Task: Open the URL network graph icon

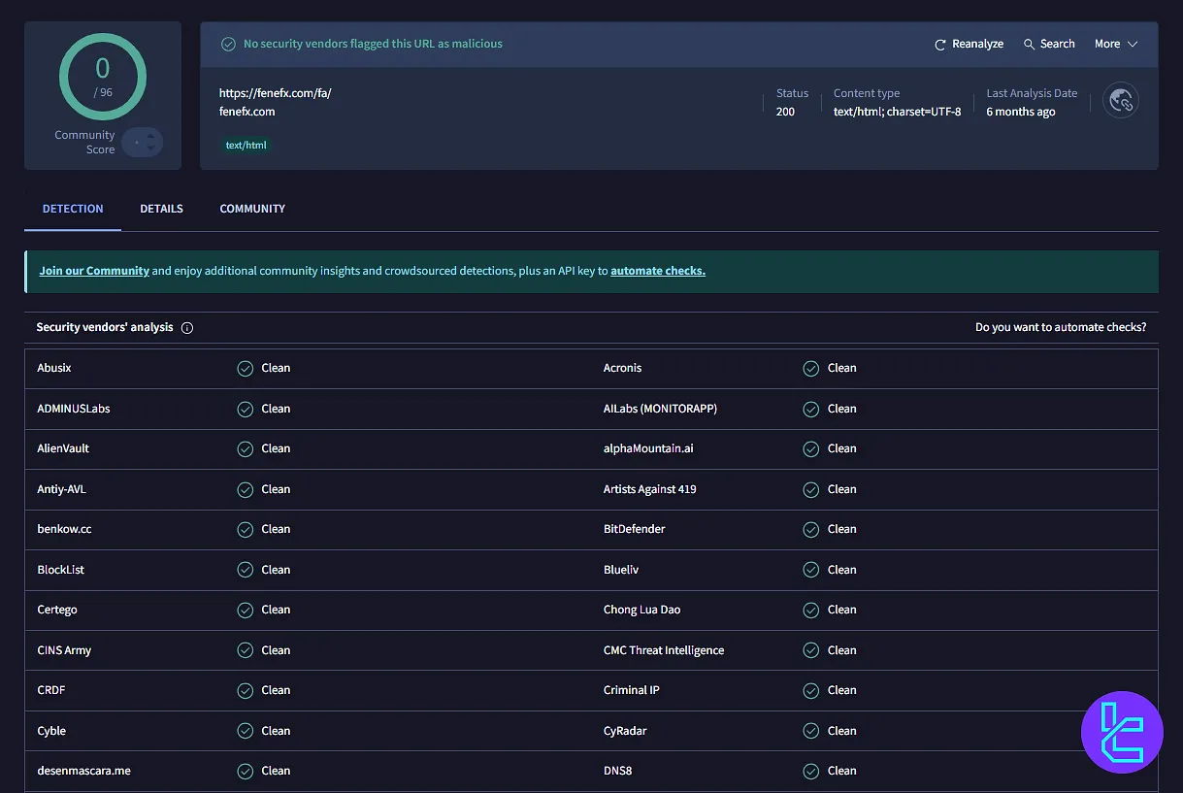Action: pos(1121,100)
